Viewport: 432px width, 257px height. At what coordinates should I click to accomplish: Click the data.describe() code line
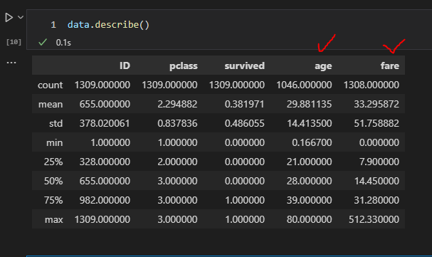[108, 25]
